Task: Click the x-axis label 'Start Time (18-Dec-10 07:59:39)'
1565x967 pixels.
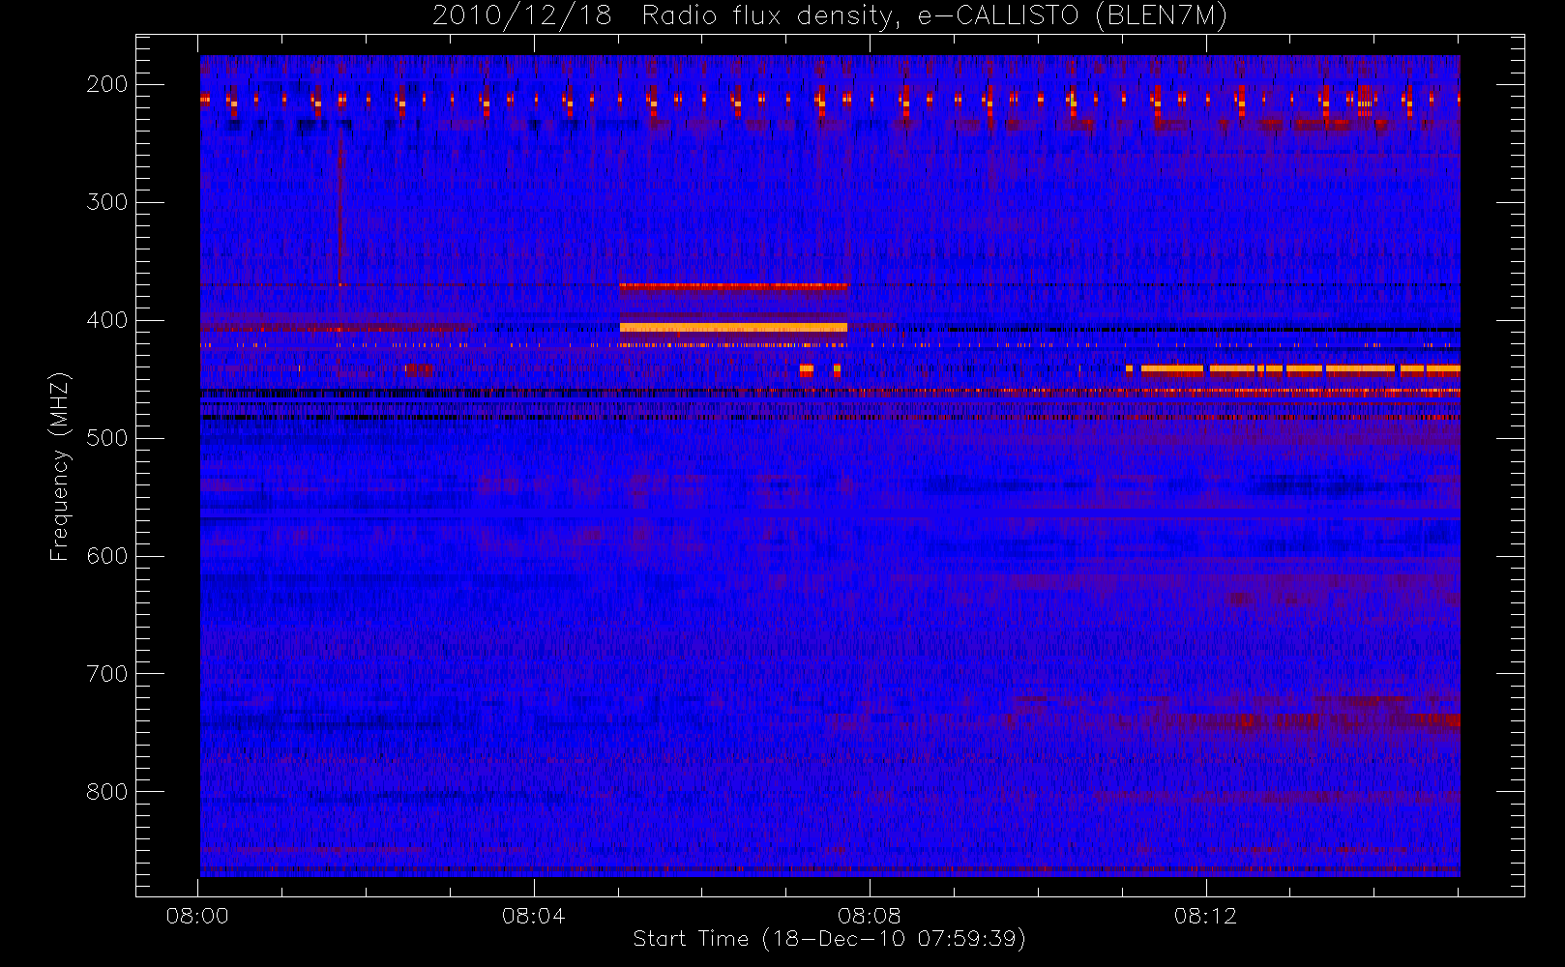Action: [829, 939]
